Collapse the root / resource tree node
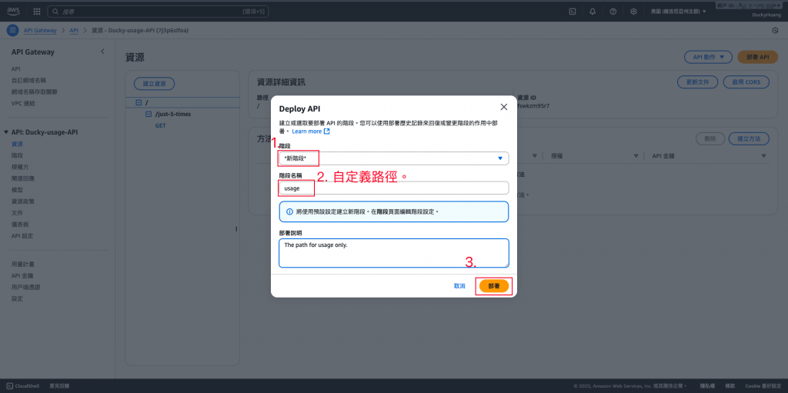Viewport: 788px width, 393px height. pos(139,102)
